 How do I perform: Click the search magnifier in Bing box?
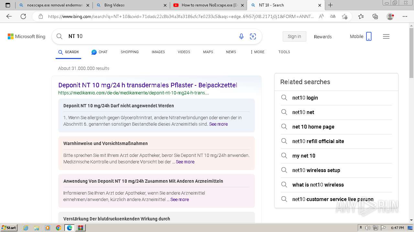coord(60,36)
